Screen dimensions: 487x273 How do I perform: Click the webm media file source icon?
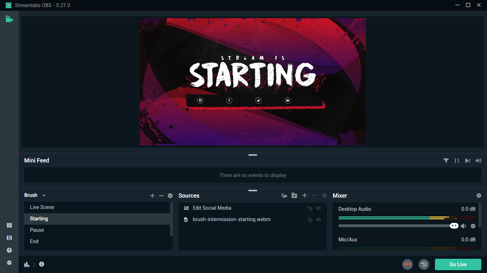tap(186, 220)
